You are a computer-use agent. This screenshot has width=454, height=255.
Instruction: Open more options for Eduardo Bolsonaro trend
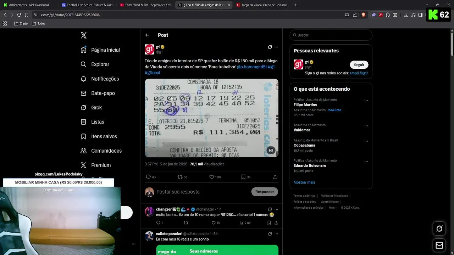coord(366,161)
